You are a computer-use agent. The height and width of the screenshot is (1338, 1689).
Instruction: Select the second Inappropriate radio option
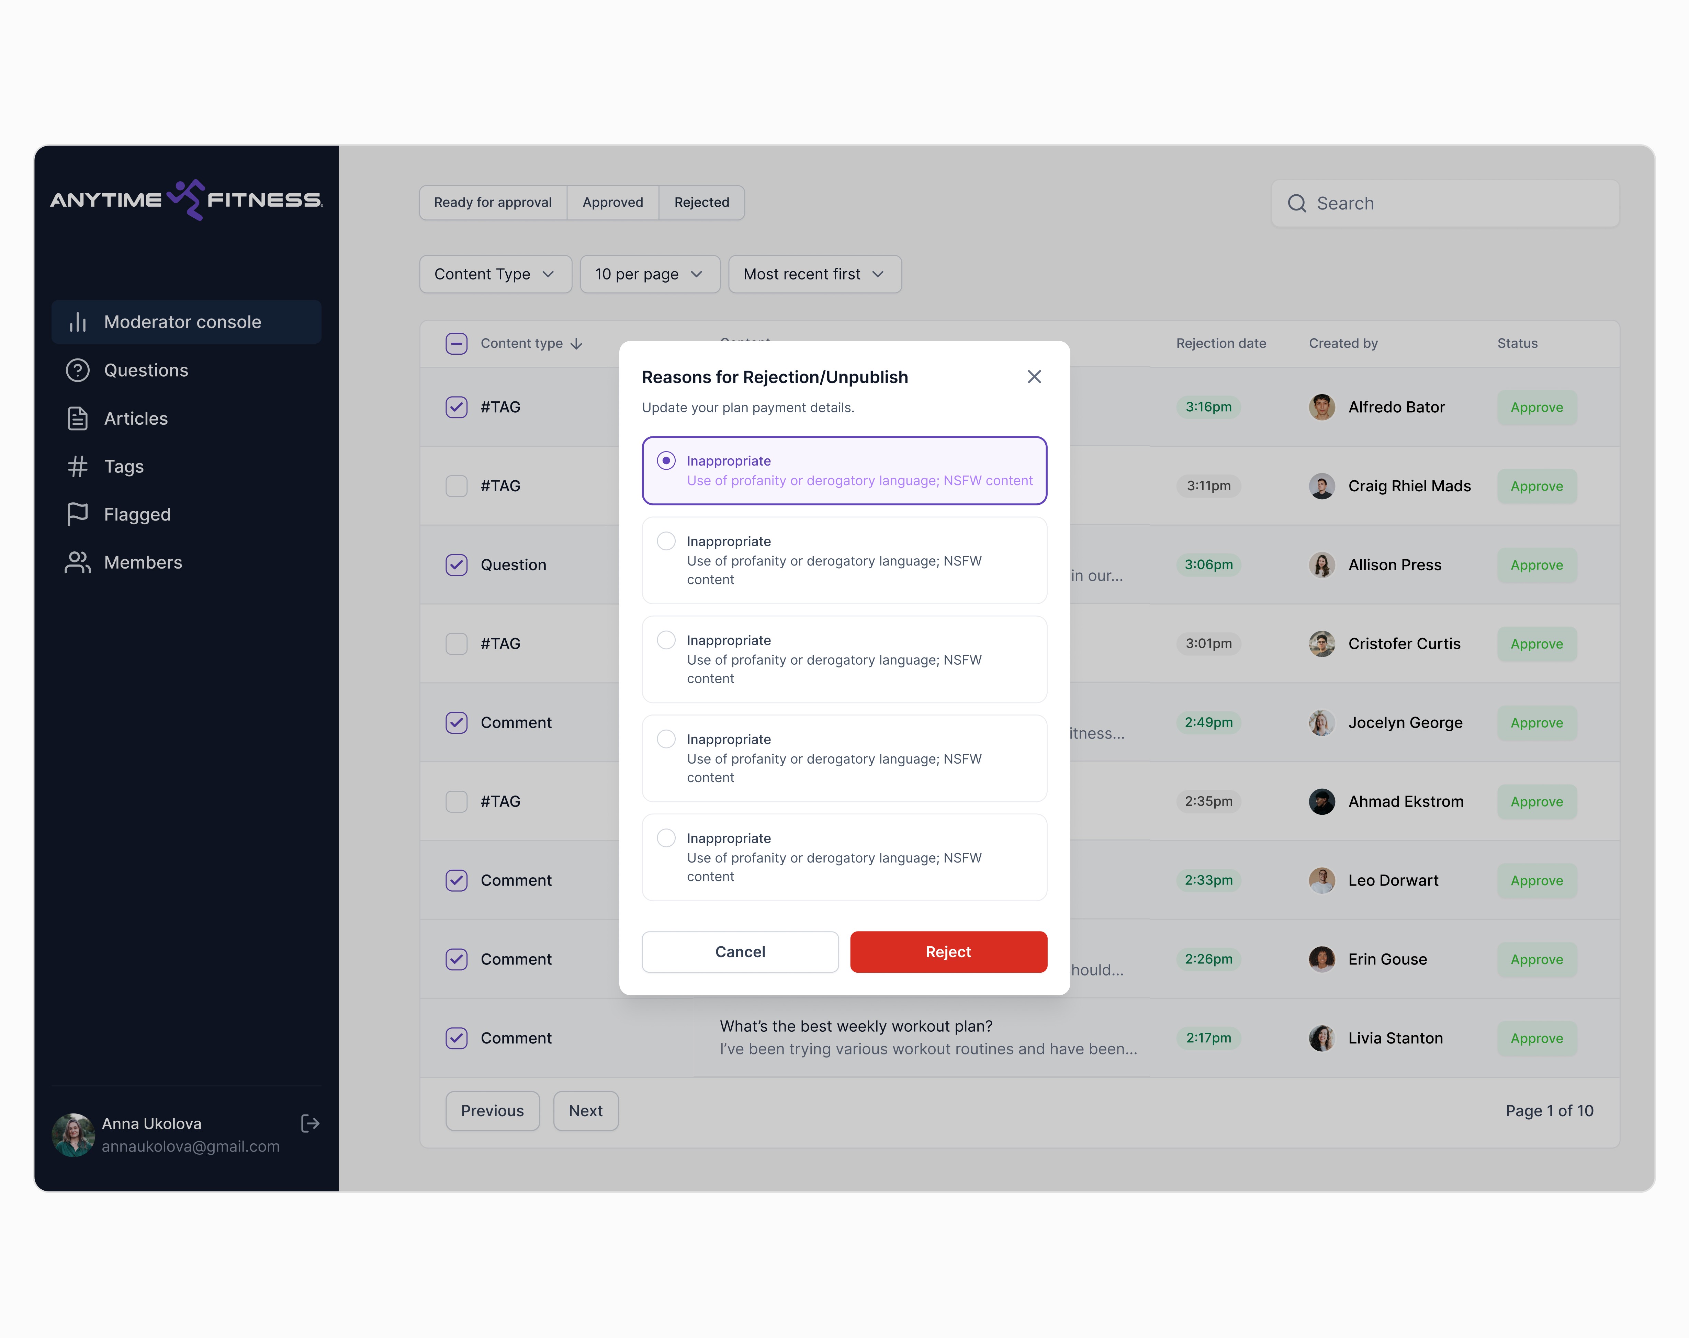666,541
